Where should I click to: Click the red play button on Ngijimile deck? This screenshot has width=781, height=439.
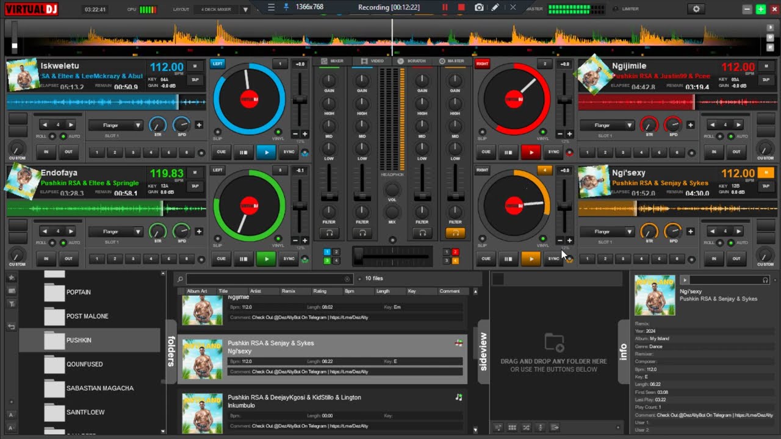pos(531,152)
